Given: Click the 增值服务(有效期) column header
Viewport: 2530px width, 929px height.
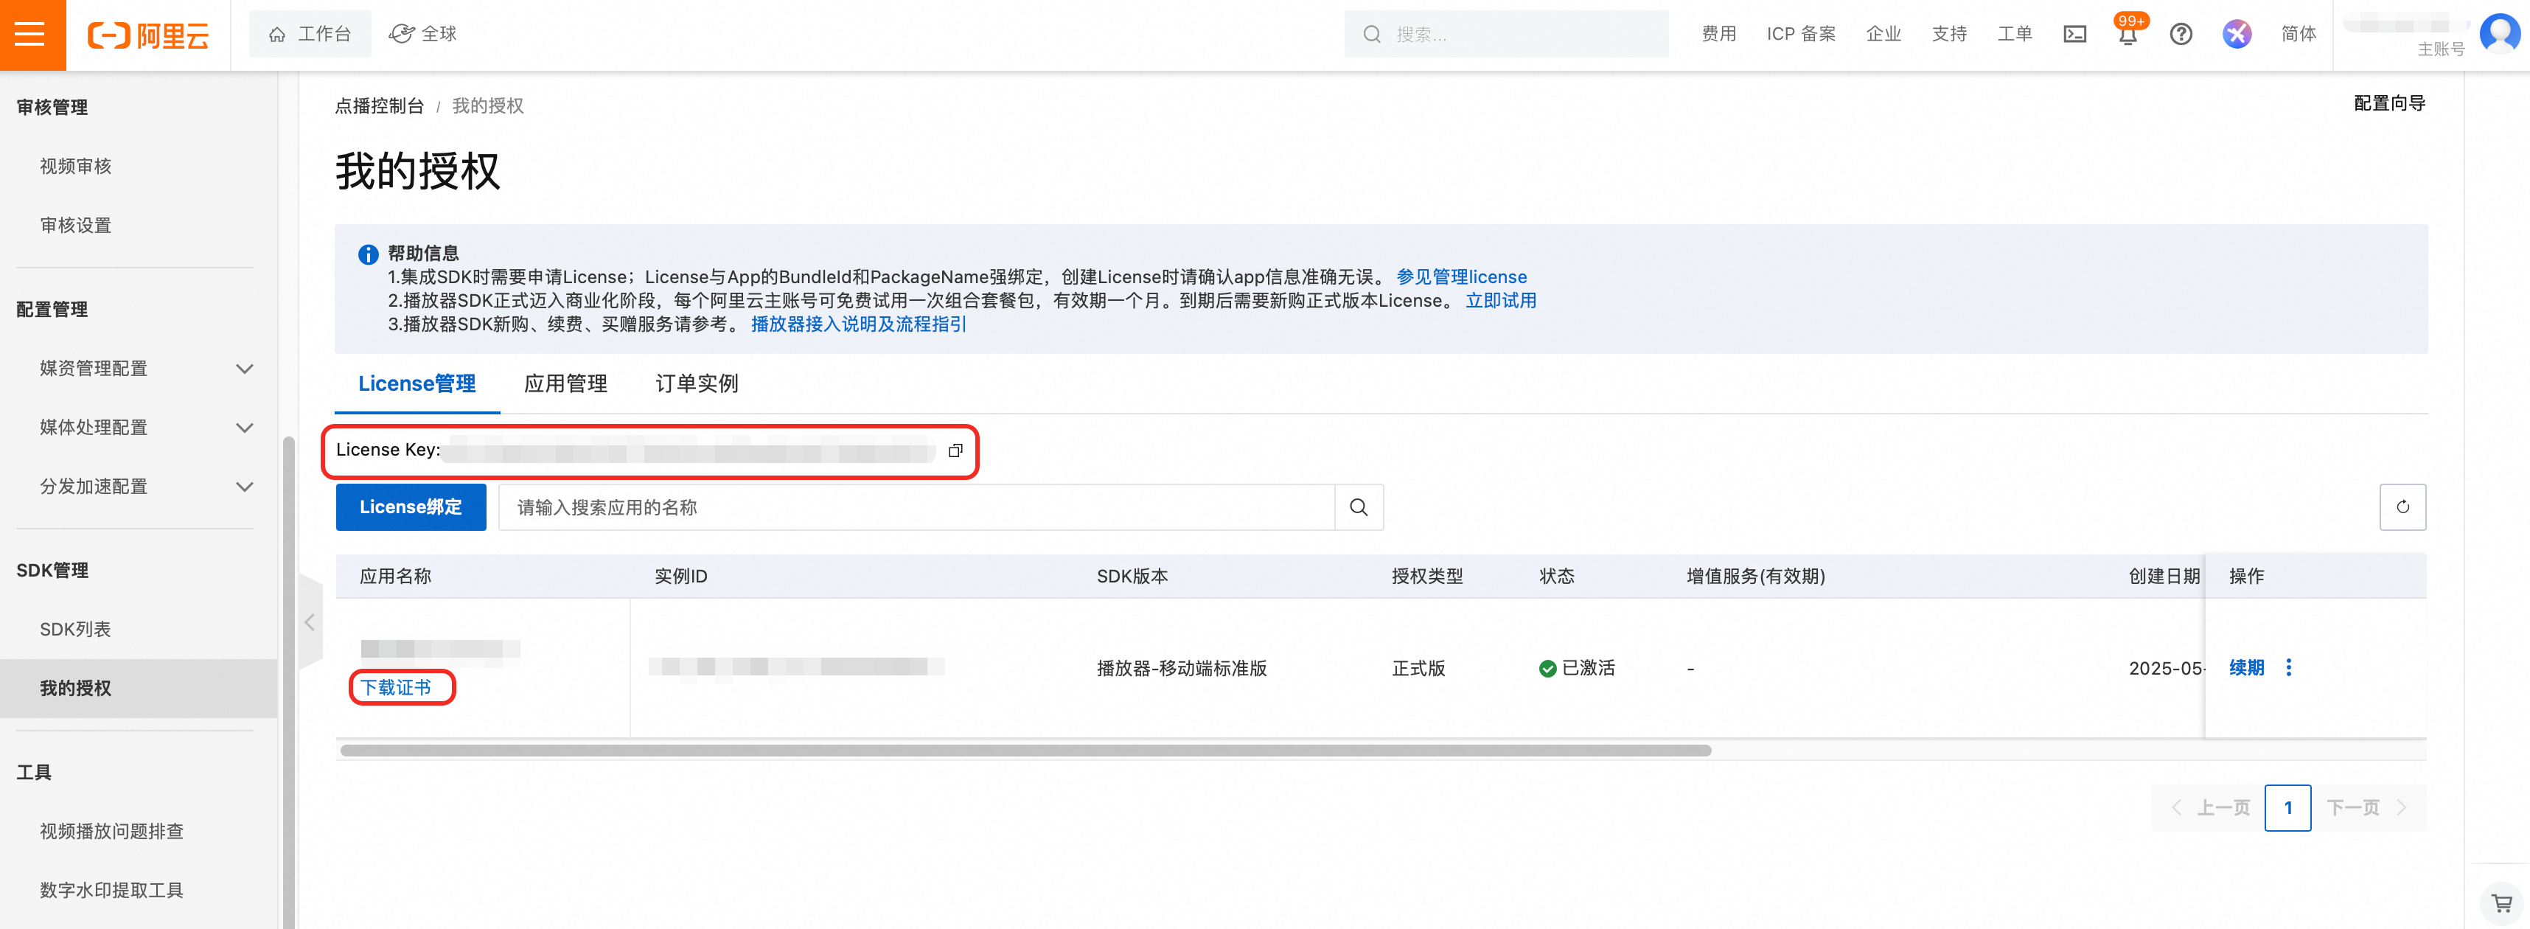Looking at the screenshot, I should click(x=1755, y=577).
